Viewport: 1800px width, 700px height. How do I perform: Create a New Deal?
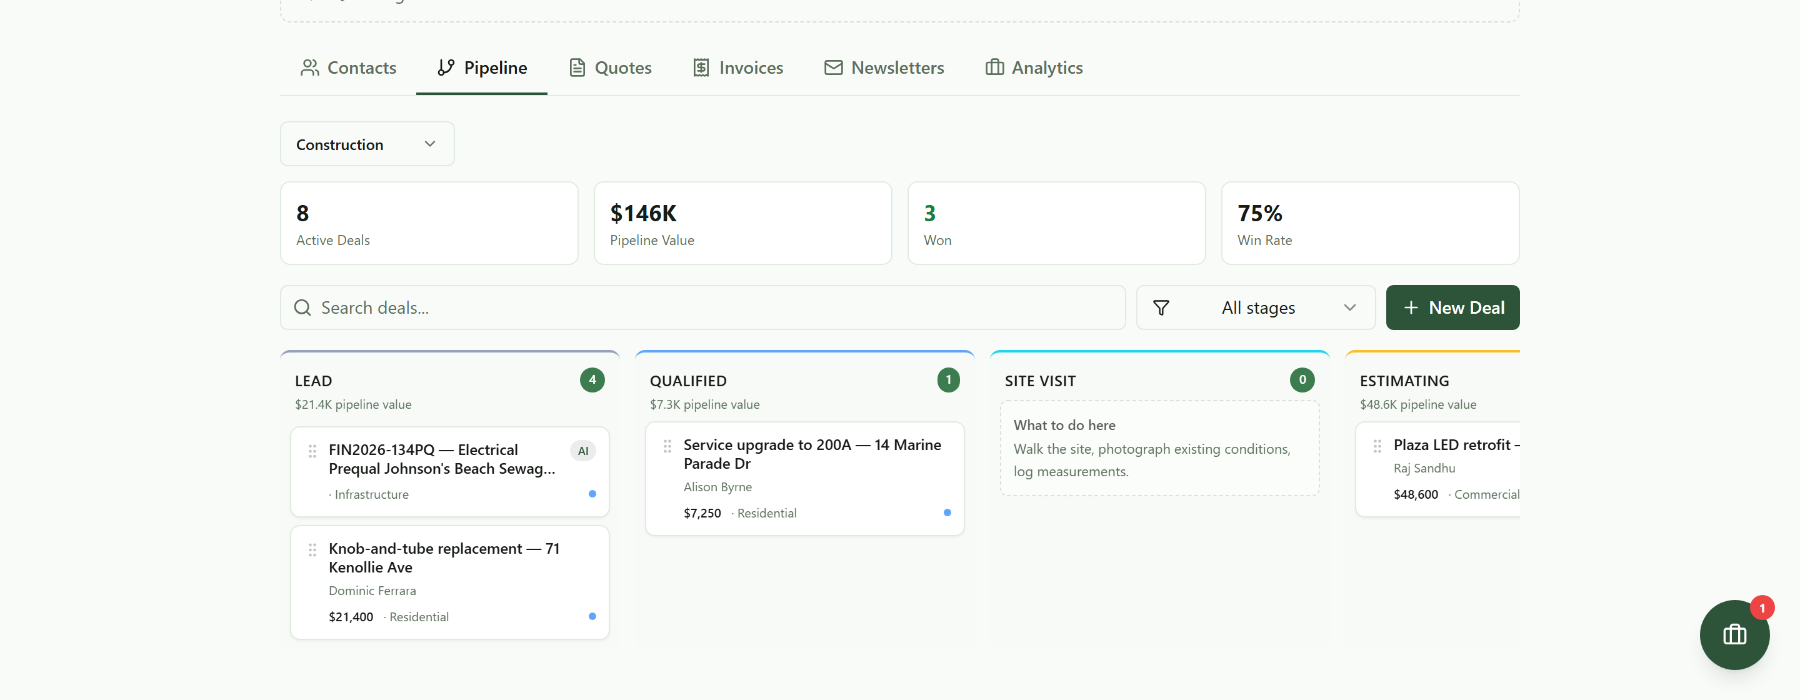(1452, 307)
